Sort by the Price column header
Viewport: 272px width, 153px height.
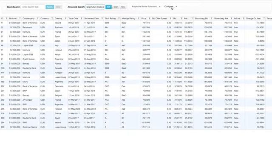point(144,18)
